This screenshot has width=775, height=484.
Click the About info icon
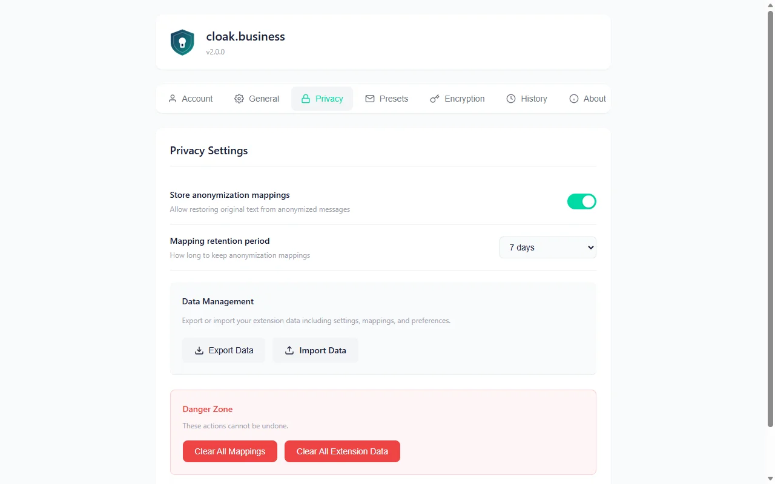572,99
